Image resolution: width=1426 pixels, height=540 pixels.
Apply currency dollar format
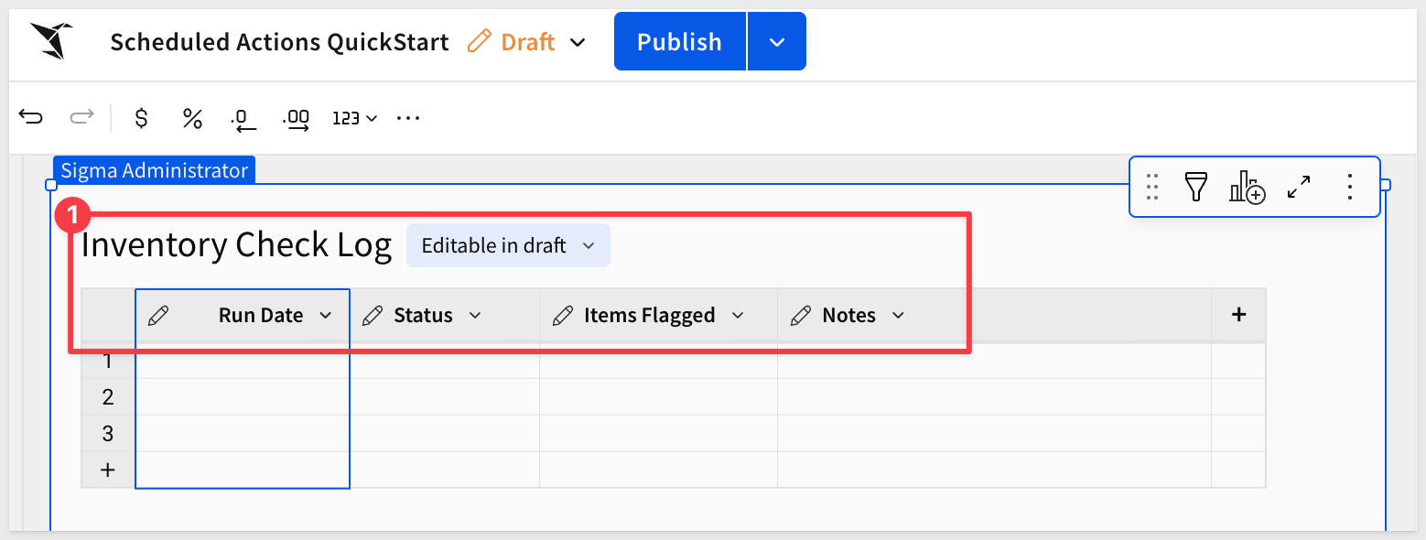click(x=141, y=118)
